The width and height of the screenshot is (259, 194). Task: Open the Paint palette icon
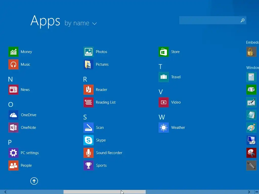(251, 128)
